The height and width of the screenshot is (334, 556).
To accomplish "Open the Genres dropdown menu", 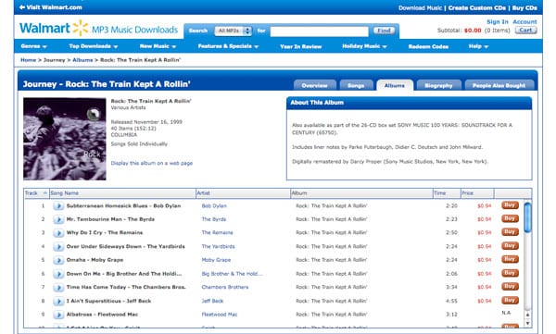I will click(x=33, y=46).
